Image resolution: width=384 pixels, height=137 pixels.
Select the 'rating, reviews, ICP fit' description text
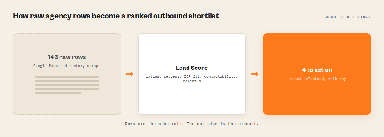[192, 79]
